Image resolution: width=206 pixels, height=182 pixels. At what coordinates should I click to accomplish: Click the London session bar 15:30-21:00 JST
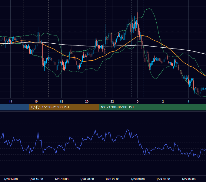click(x=64, y=107)
